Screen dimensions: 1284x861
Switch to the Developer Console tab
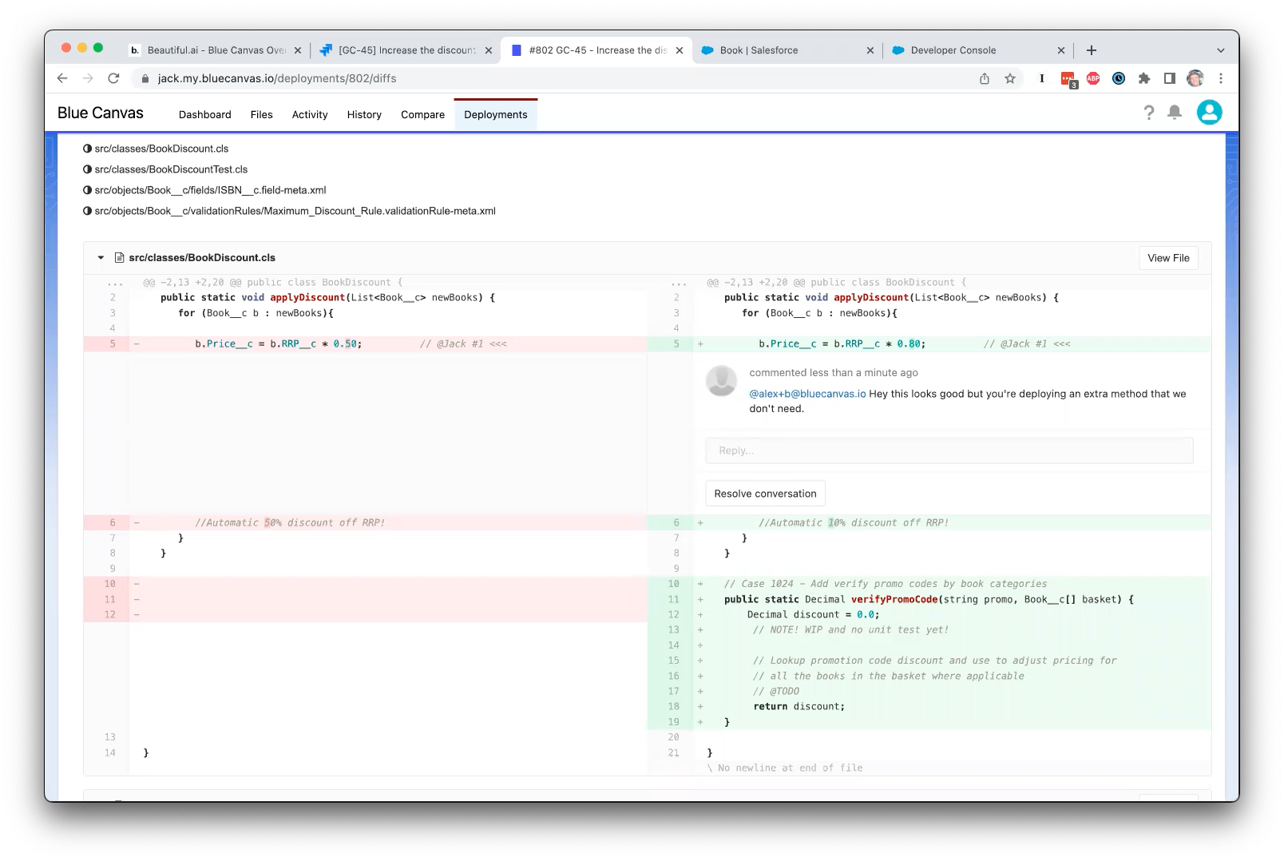[978, 50]
